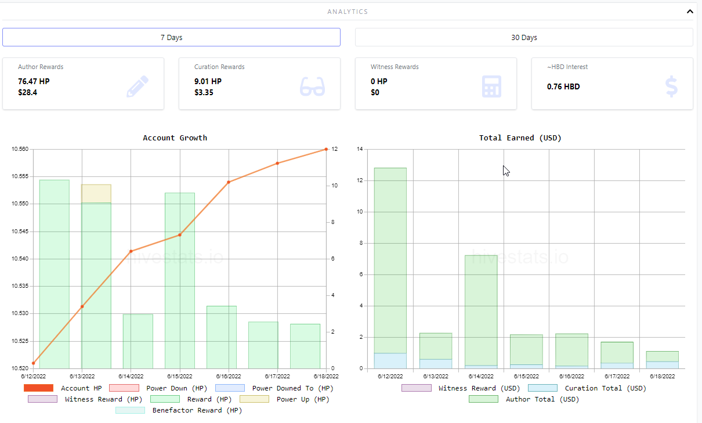Click the 6/14/2022 author total bar
Viewport: 702px width, 423px height.
[x=481, y=310]
